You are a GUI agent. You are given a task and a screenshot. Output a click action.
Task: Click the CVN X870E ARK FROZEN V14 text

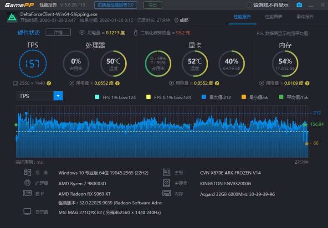coord(231,173)
